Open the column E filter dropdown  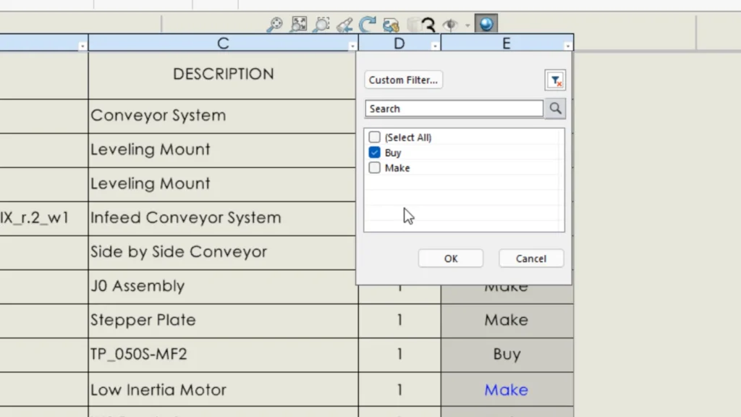pos(568,46)
